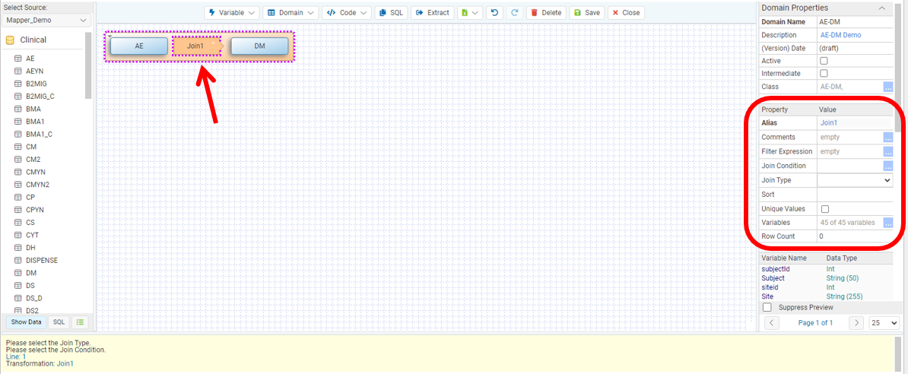Click the Extract toolbar button
The image size is (908, 374).
tap(433, 13)
